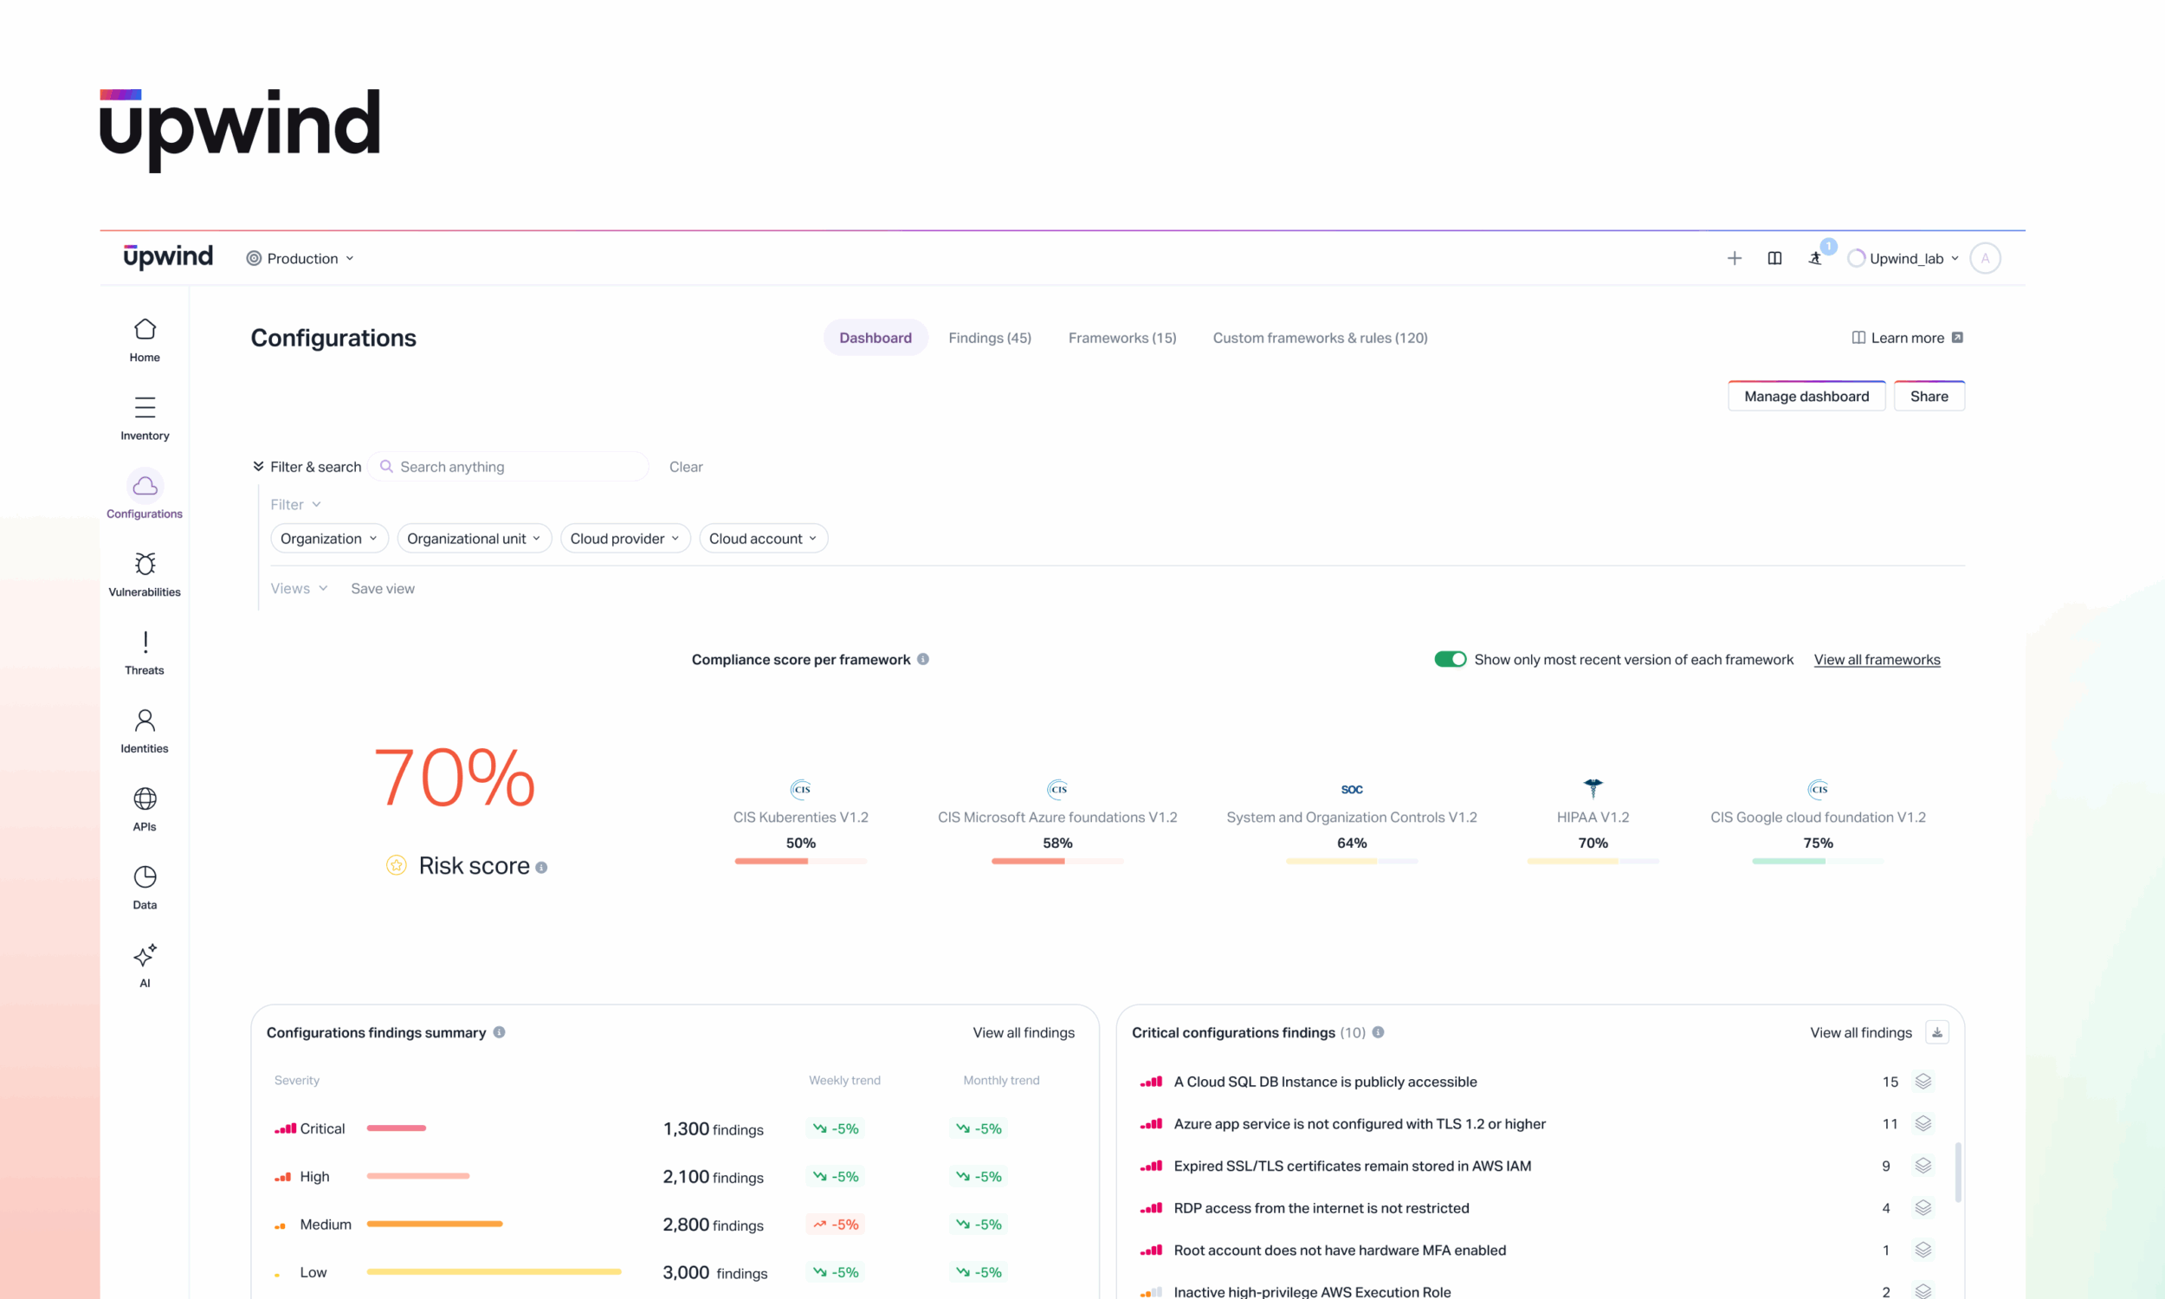This screenshot has width=2165, height=1299.
Task: Open the AI section
Action: click(144, 964)
